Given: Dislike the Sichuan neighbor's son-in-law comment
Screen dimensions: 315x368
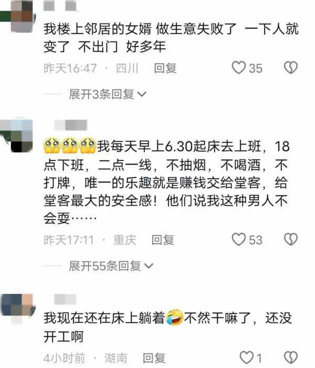Looking at the screenshot, I should tap(291, 68).
